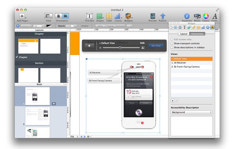Click the A) Receiver label on canvas
The height and width of the screenshot is (149, 238).
click(x=103, y=73)
